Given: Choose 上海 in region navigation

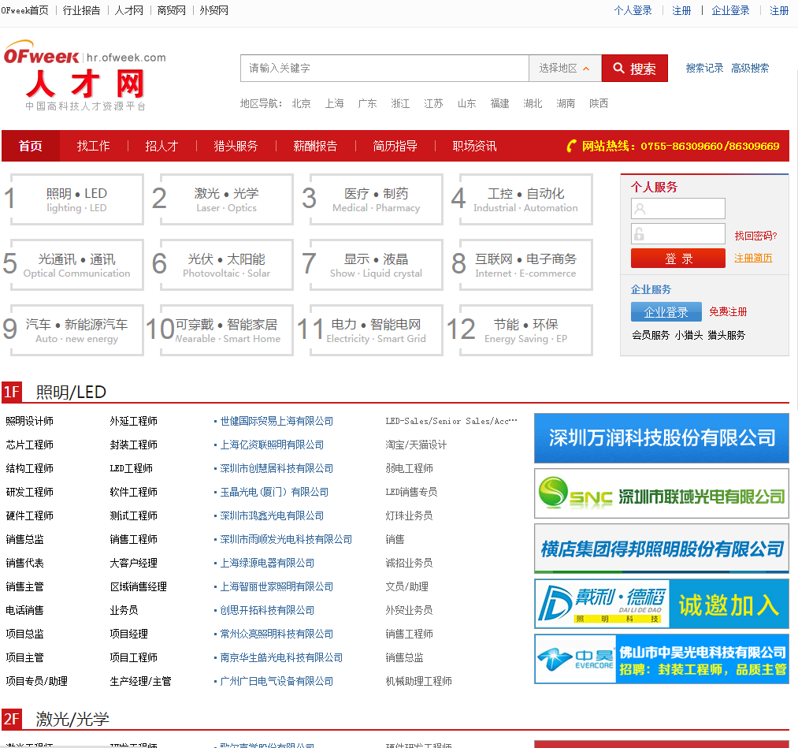Looking at the screenshot, I should [x=334, y=104].
